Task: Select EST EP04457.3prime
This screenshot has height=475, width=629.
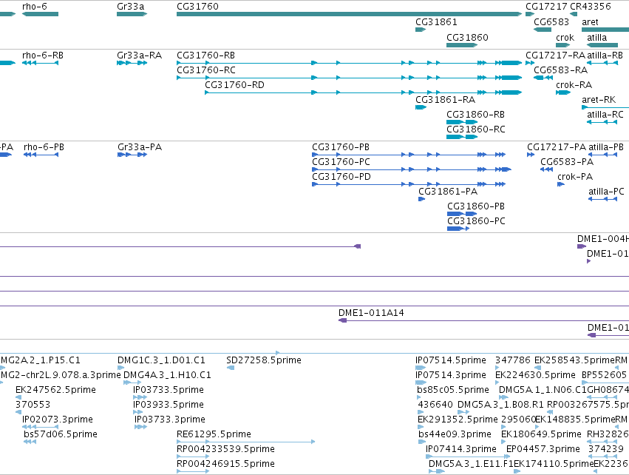Action: point(543,450)
